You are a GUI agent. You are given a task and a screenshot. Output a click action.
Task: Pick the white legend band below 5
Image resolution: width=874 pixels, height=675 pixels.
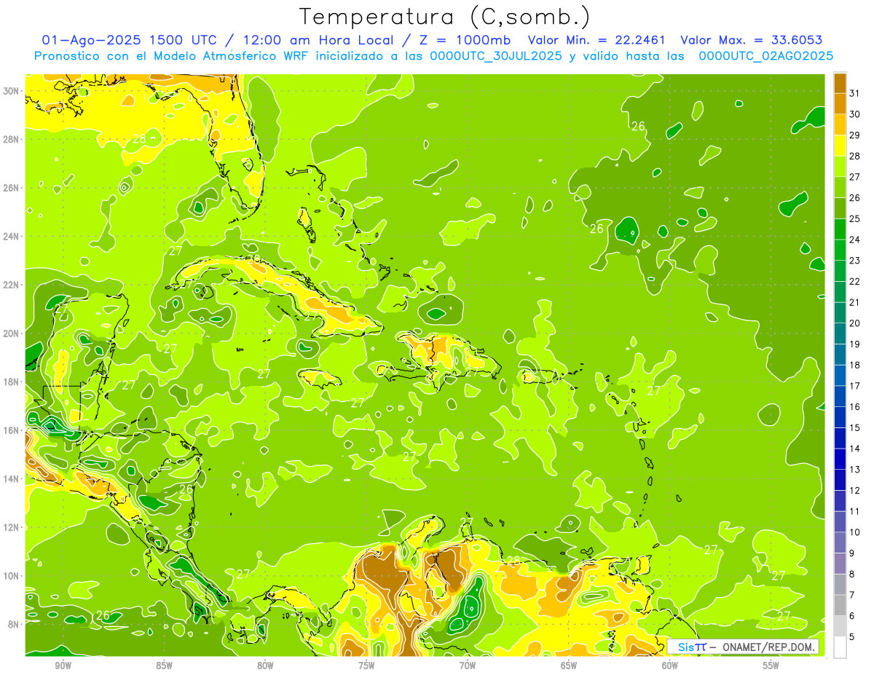pos(840,647)
